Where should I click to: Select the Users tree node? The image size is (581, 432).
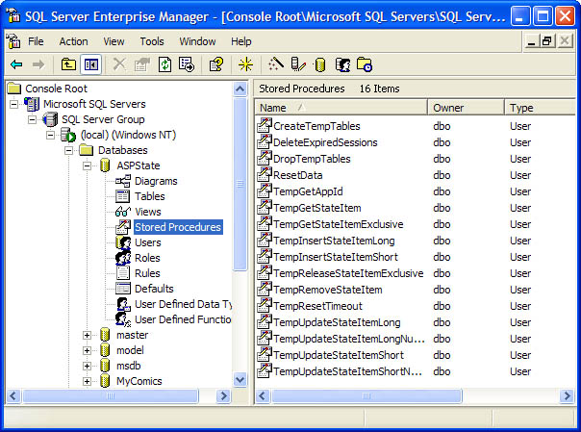(x=148, y=242)
